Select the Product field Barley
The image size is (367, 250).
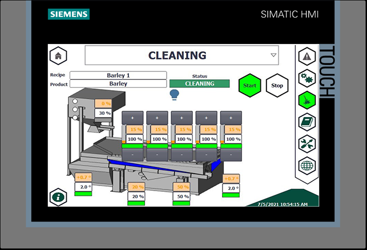coord(118,83)
